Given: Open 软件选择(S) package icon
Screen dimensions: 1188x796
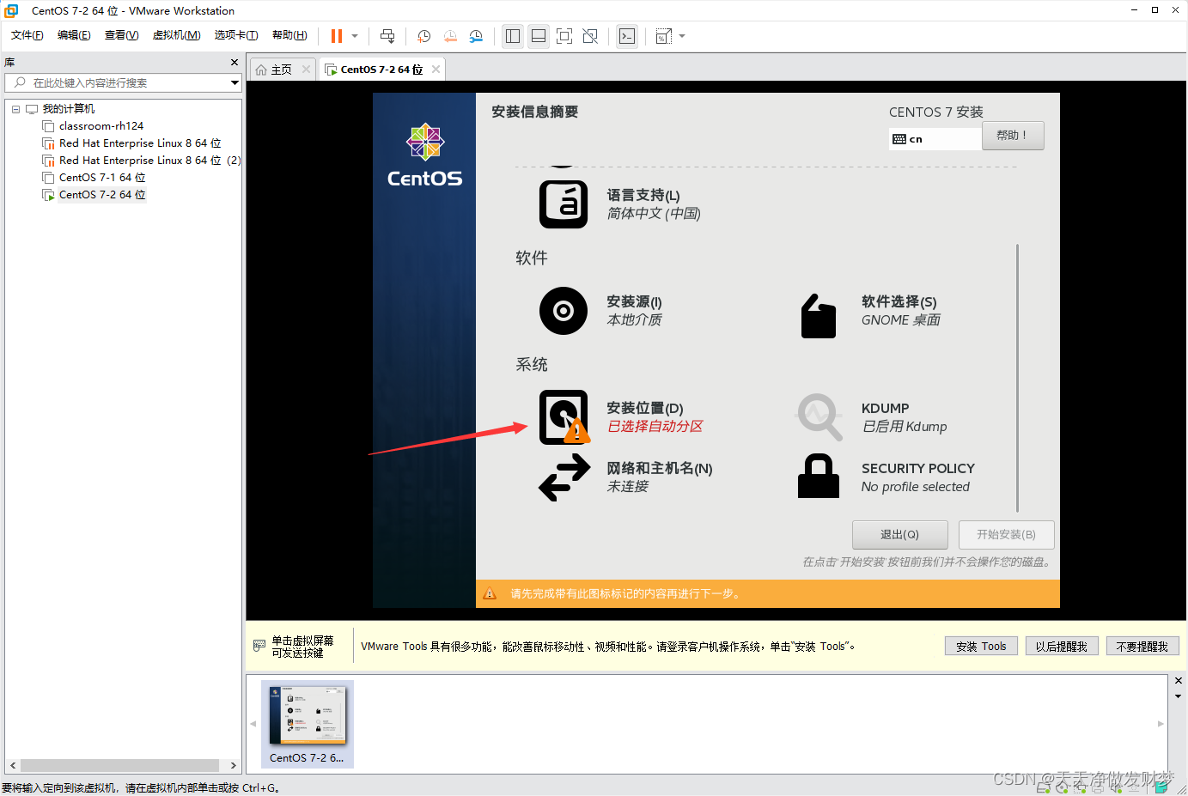Looking at the screenshot, I should (x=819, y=316).
